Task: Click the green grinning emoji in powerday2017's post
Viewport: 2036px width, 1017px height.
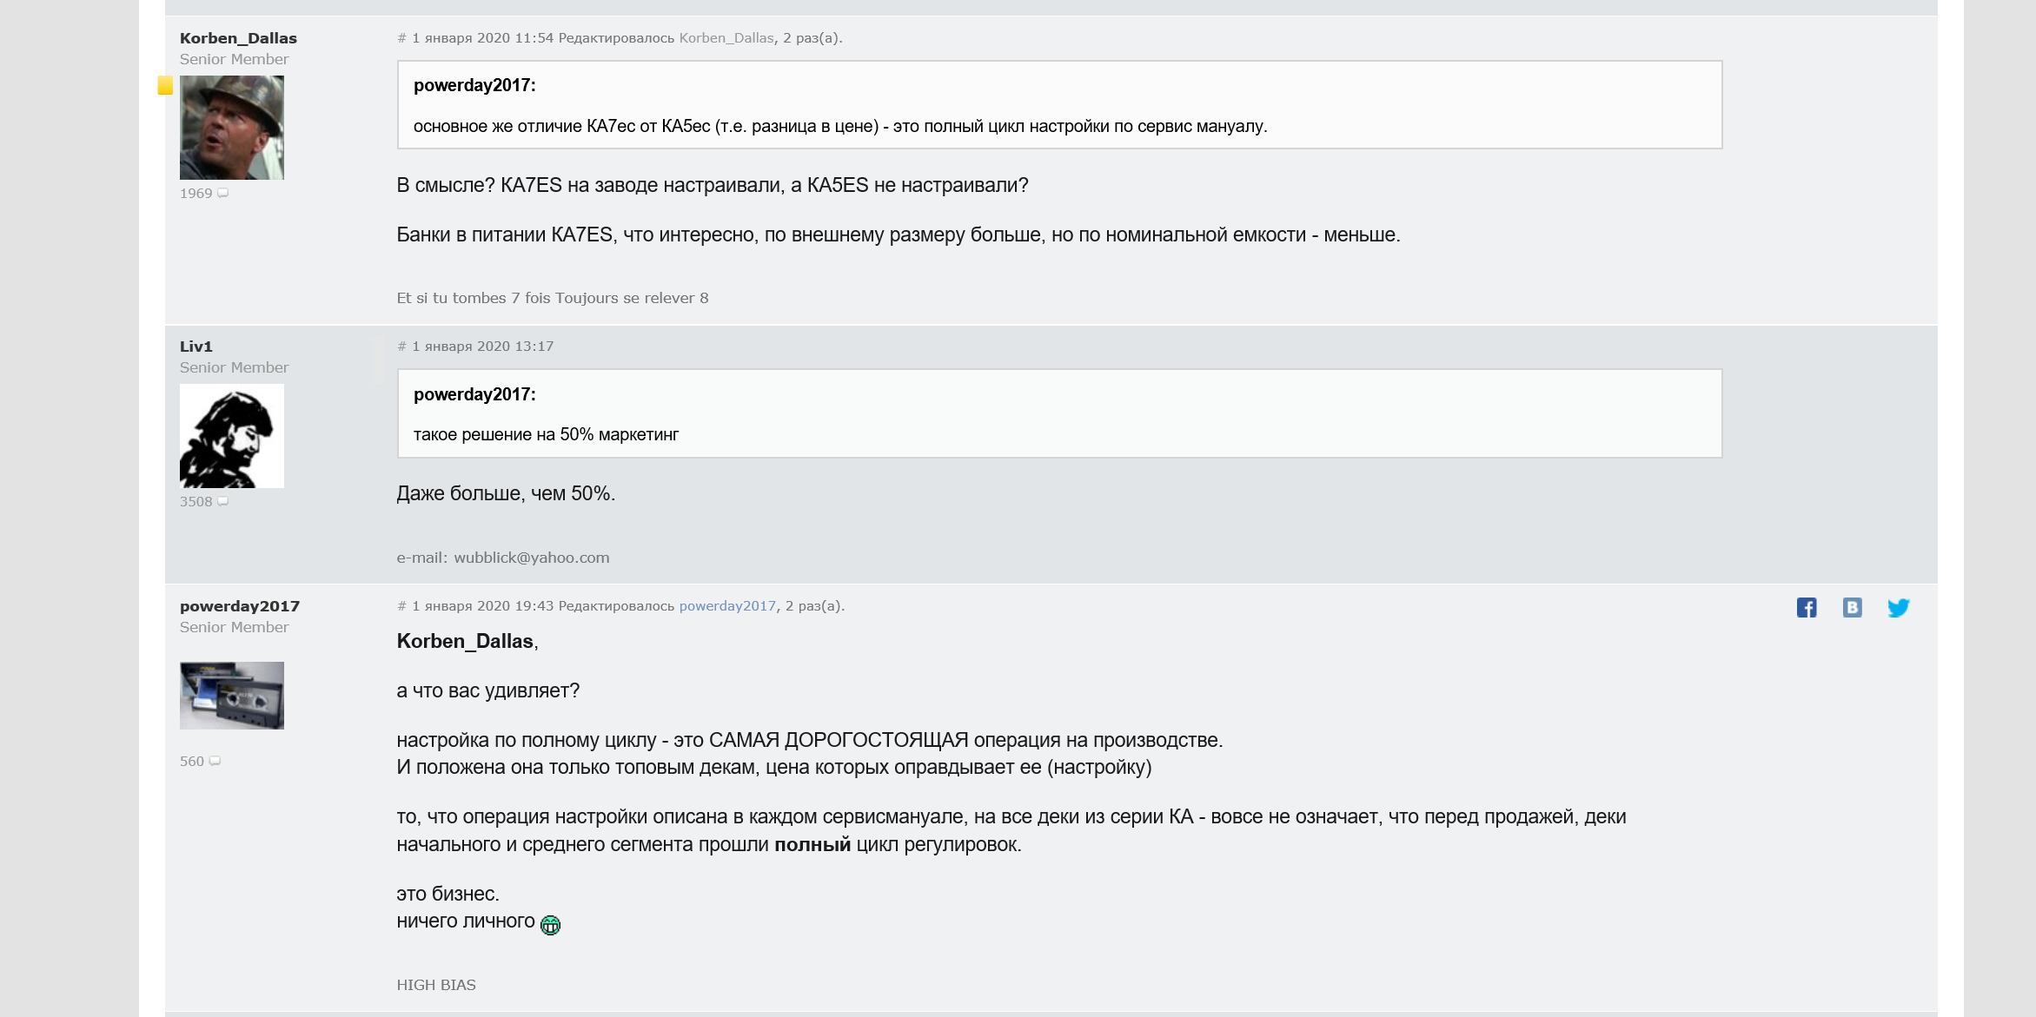Action: tap(550, 925)
